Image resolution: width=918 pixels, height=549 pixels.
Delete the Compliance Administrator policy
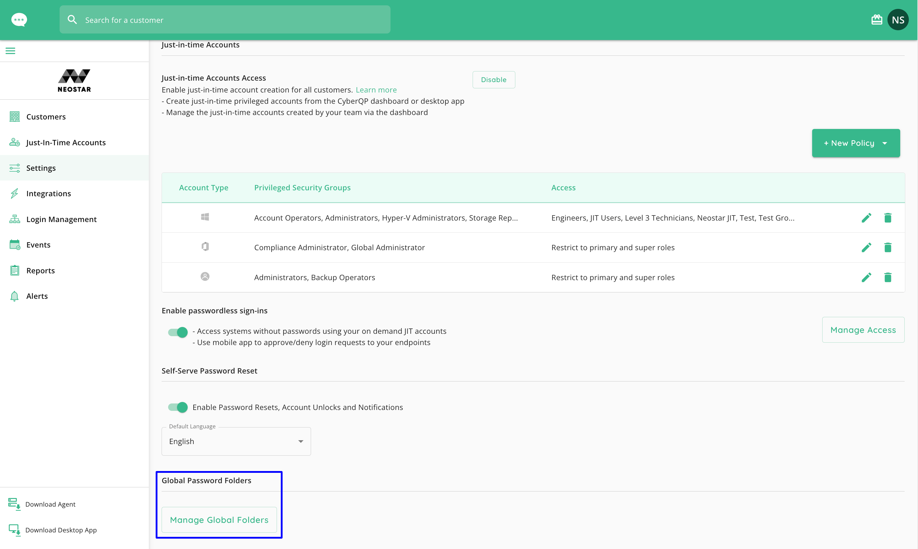888,247
